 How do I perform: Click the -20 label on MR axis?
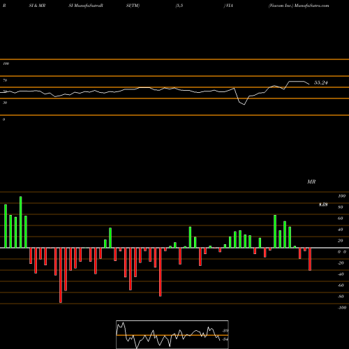click(341, 263)
